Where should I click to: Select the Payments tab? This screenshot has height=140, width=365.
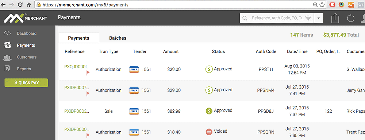coord(78,38)
